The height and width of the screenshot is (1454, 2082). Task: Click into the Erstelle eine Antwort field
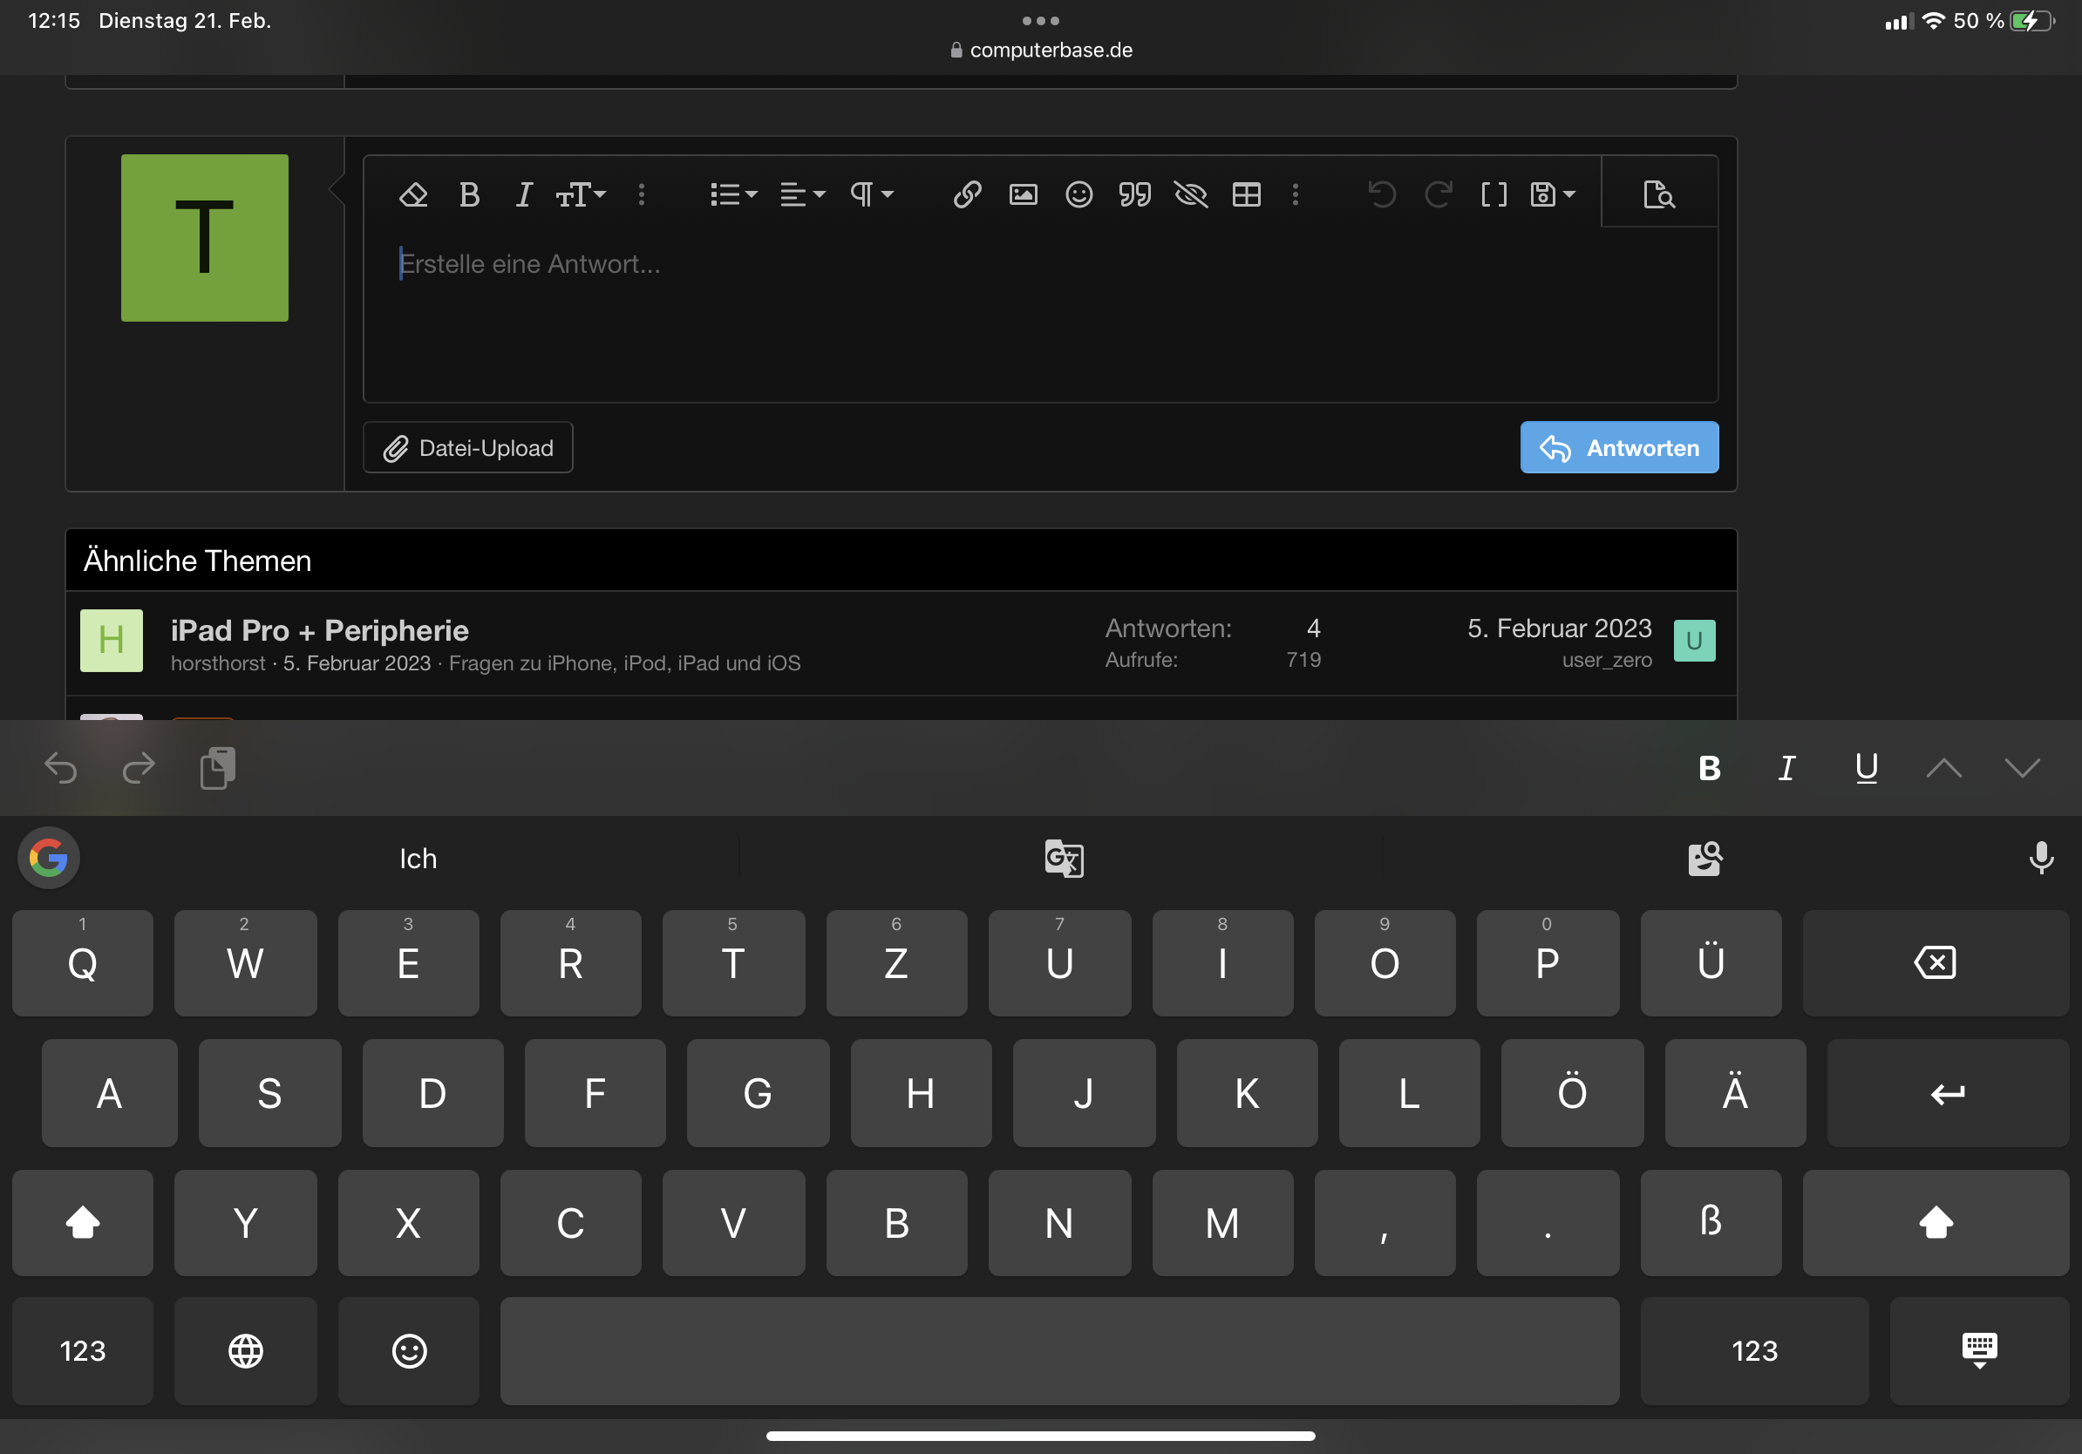pos(1039,309)
